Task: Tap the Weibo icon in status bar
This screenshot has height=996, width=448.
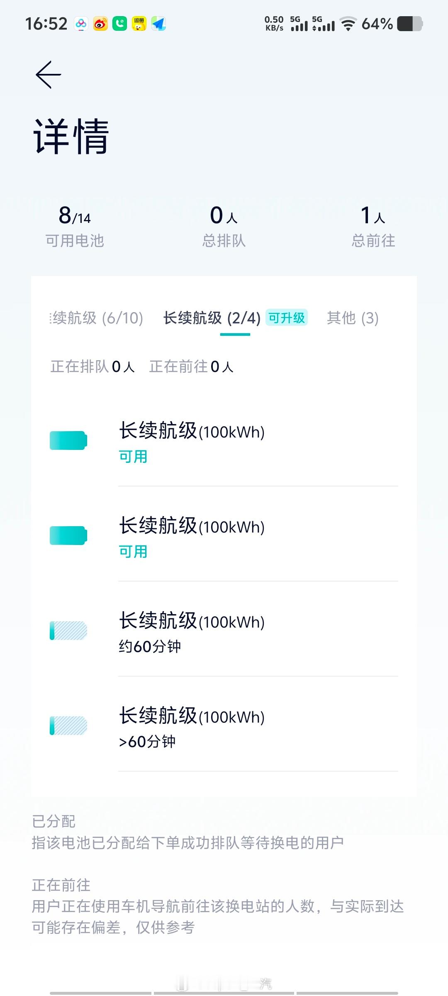Action: [100, 24]
